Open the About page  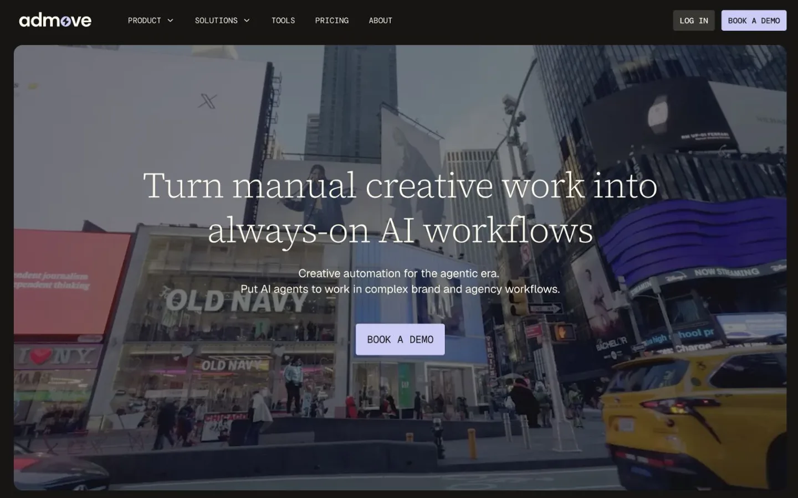pyautogui.click(x=381, y=20)
